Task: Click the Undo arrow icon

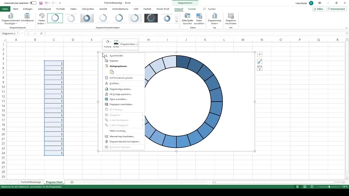Action: tap(46, 3)
